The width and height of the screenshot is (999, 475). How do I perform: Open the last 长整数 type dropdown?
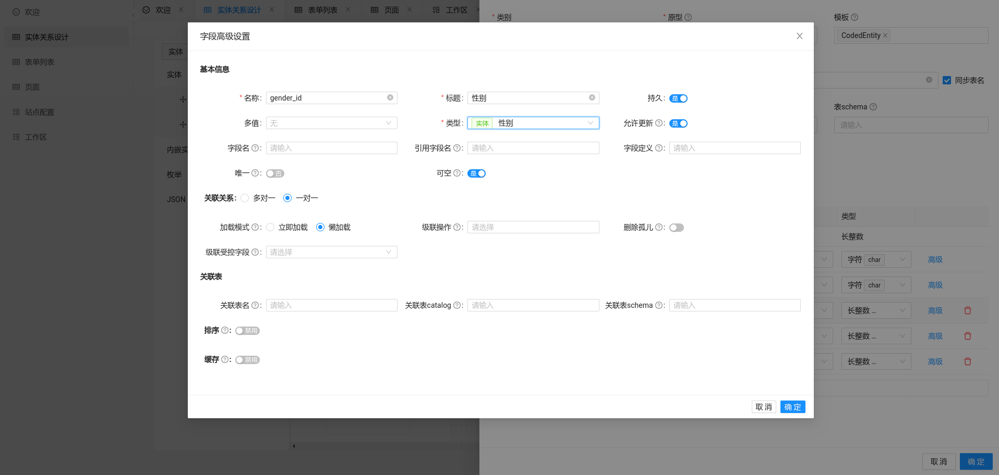tap(876, 361)
